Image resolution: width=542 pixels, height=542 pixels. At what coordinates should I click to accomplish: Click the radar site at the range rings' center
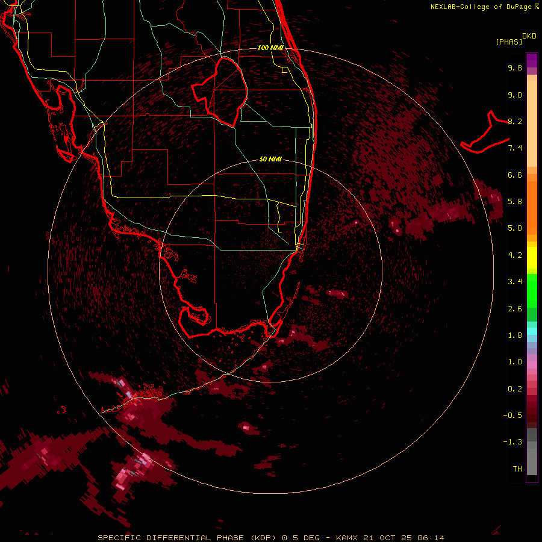[x=271, y=272]
